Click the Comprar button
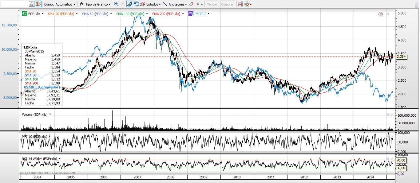Viewport: 420px width, 183px height. [227, 4]
